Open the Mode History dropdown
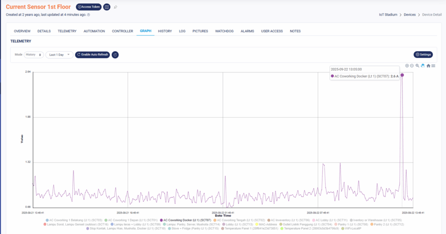The height and width of the screenshot is (234, 446). 34,55
